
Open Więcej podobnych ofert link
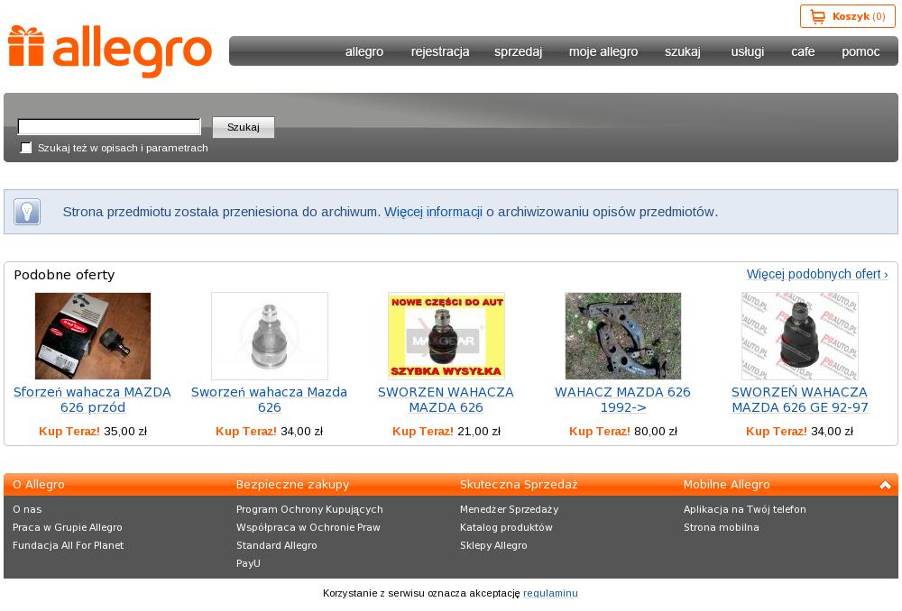pos(817,274)
